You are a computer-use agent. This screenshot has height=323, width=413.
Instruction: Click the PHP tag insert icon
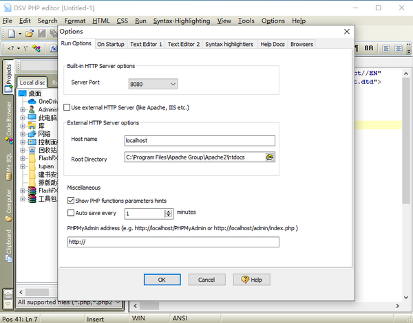(x=11, y=48)
